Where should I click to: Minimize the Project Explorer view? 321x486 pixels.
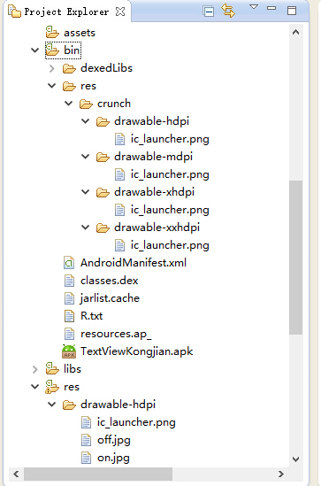[x=271, y=8]
